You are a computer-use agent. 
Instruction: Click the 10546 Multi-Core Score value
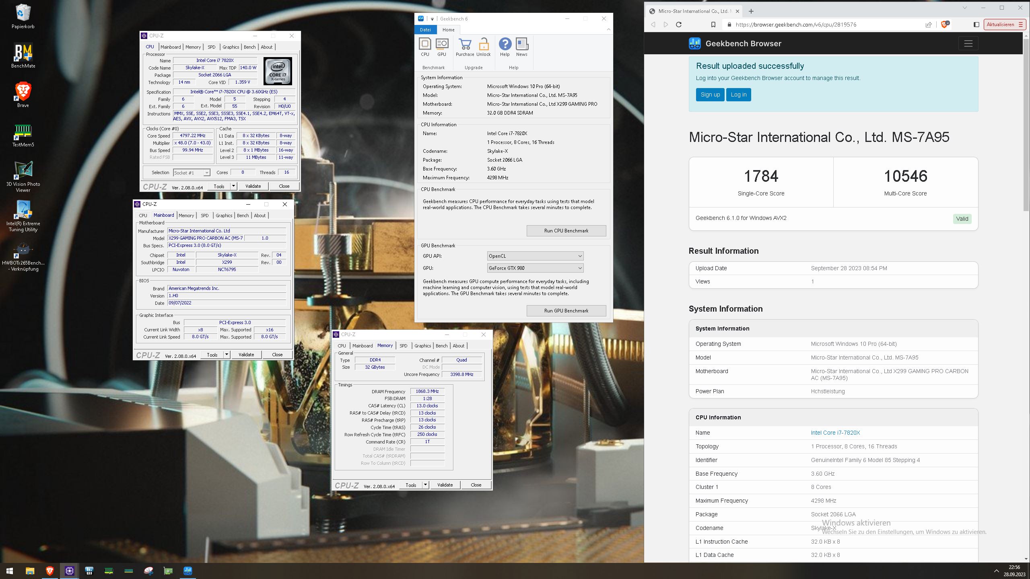(x=905, y=176)
